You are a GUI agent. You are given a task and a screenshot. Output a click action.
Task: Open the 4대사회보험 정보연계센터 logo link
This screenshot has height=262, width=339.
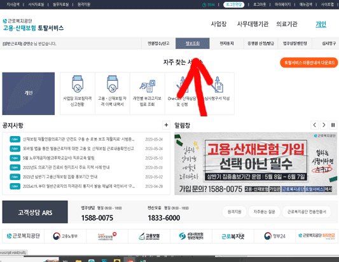click(x=191, y=236)
